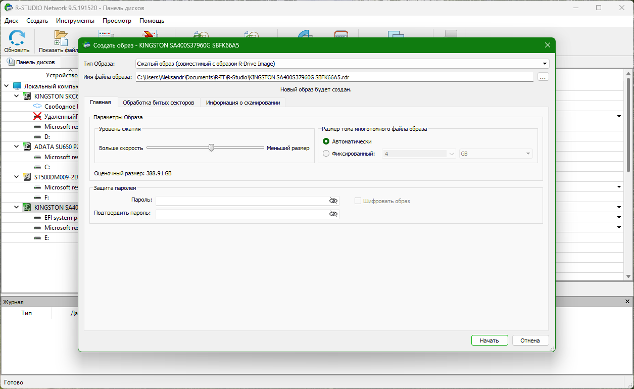Open the Диск menu
The width and height of the screenshot is (634, 389).
point(12,21)
